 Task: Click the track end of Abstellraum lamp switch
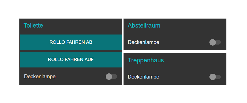(x=219, y=42)
